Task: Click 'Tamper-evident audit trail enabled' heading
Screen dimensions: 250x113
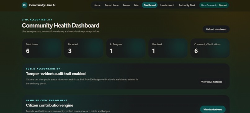Action: [56, 74]
